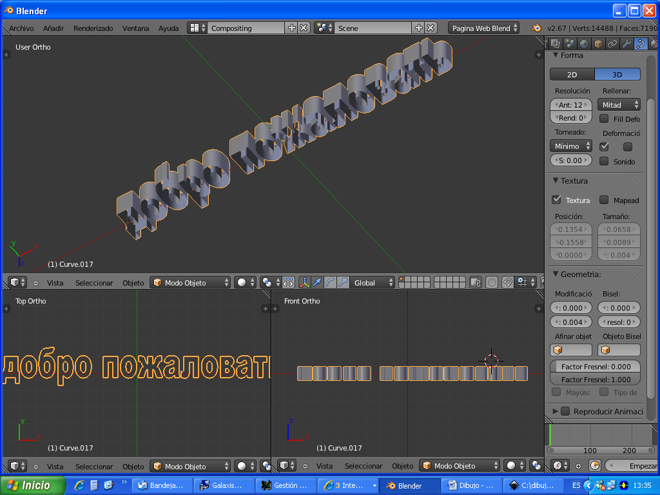The width and height of the screenshot is (660, 495).
Task: Open the Render layers properties tab icon
Action: click(x=555, y=43)
